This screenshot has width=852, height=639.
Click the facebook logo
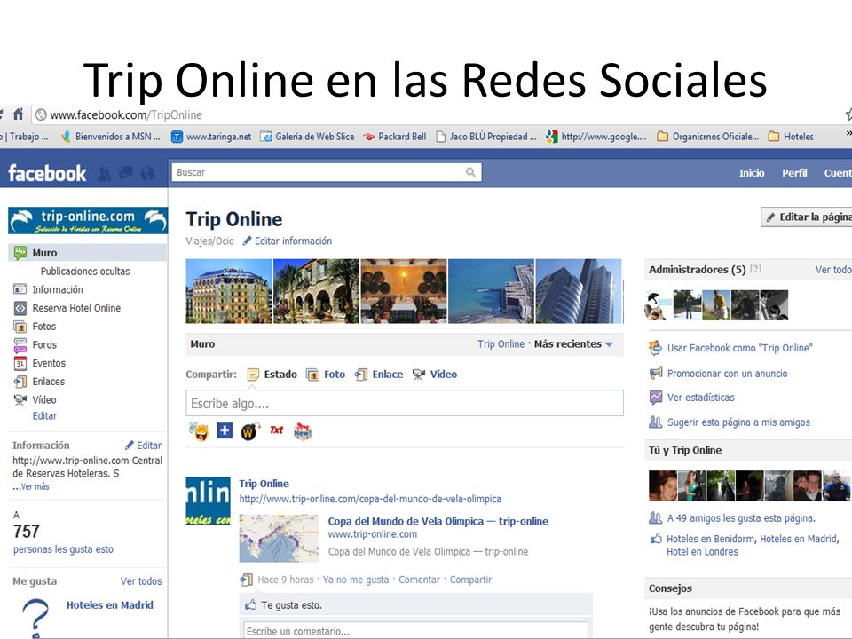(x=47, y=173)
